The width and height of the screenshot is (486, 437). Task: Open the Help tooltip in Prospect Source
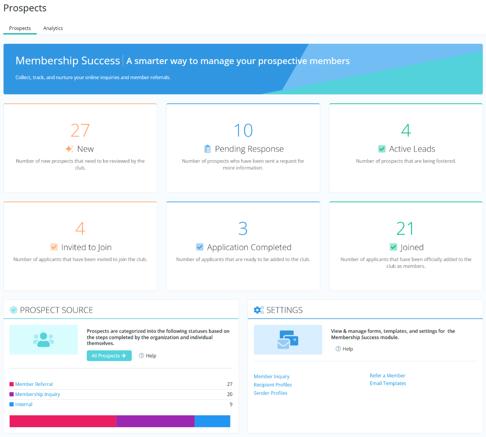click(147, 356)
